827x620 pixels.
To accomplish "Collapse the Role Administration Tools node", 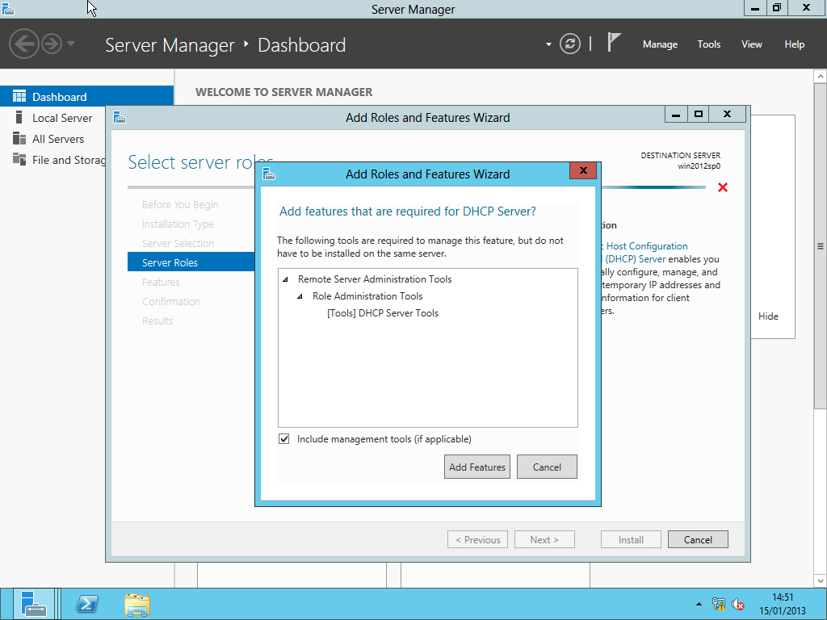I will [300, 296].
